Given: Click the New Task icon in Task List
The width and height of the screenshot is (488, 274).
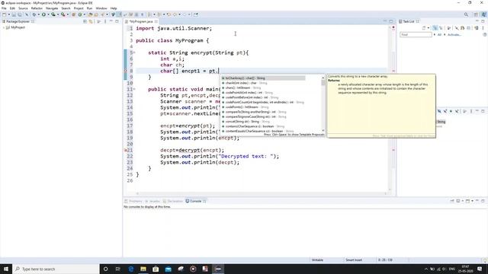Looking at the screenshot, I should pyautogui.click(x=424, y=28).
